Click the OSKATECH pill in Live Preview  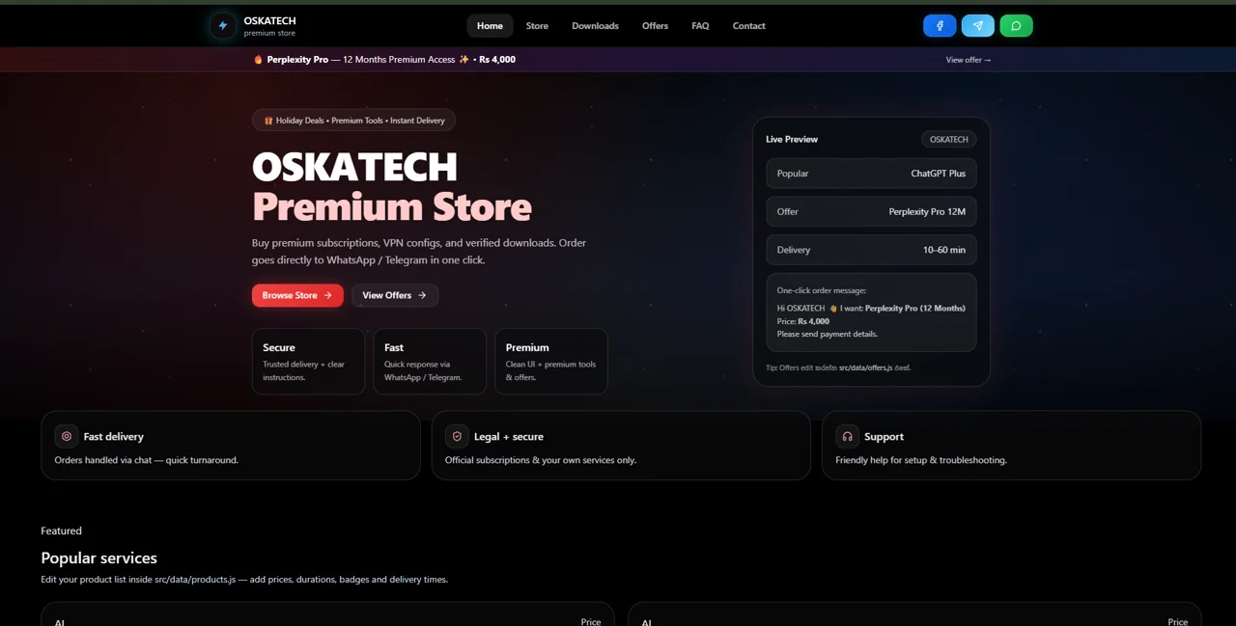pyautogui.click(x=948, y=139)
